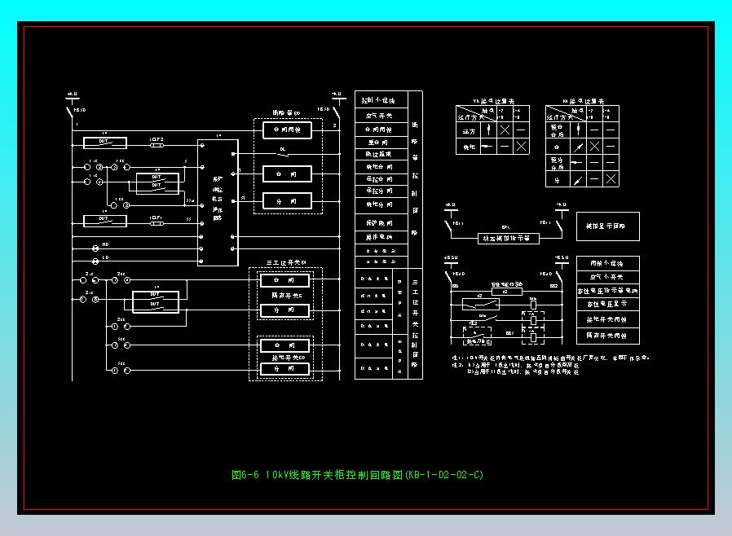The width and height of the screenshot is (732, 536).
Task: Select the 闭锁小母线 cell in the lower-right legend
Action: (x=608, y=263)
